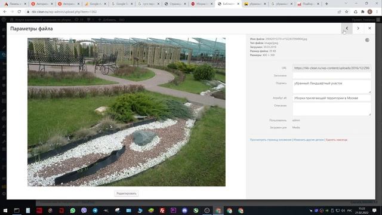Click the admin user name text
Image resolution: width=382 pixels, height=215 pixels.
pyautogui.click(x=296, y=121)
